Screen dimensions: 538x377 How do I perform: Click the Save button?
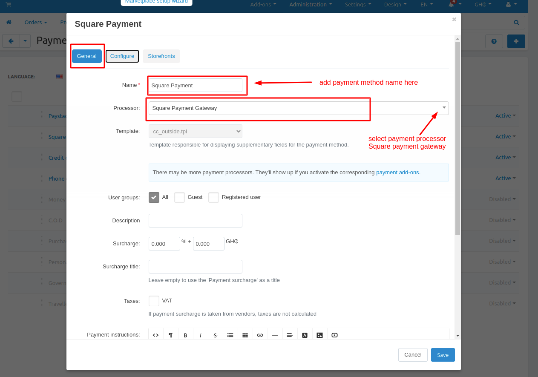click(443, 355)
